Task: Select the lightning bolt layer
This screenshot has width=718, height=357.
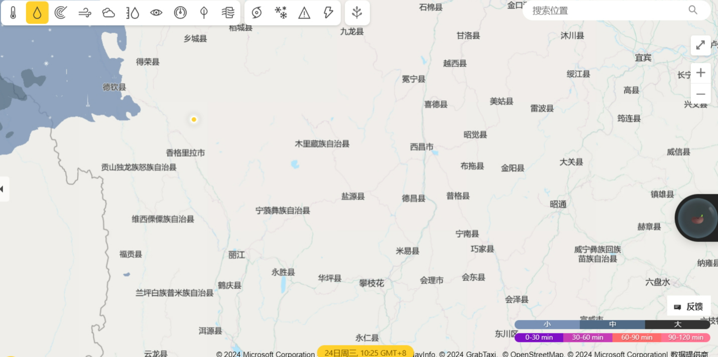Action: 328,13
